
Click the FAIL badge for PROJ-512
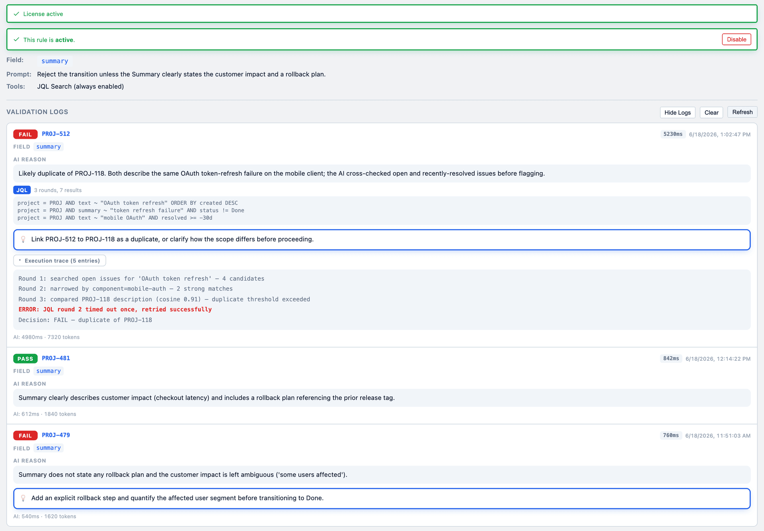coord(25,134)
